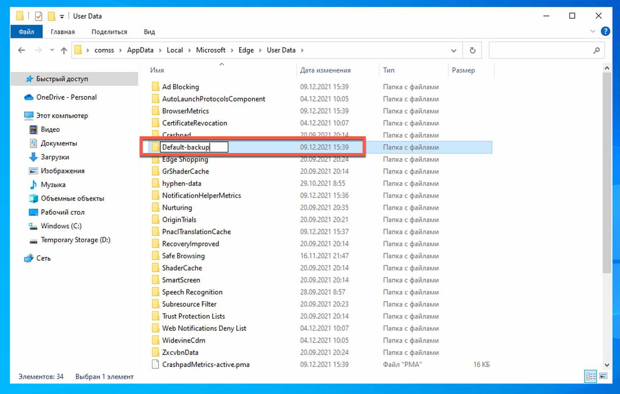The width and height of the screenshot is (620, 394).
Task: Open Загрузки in the navigation pane
Action: click(55, 157)
